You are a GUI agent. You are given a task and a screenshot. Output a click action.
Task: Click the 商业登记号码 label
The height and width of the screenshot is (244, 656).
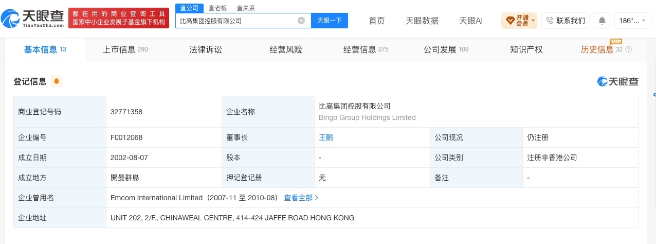tap(40, 112)
